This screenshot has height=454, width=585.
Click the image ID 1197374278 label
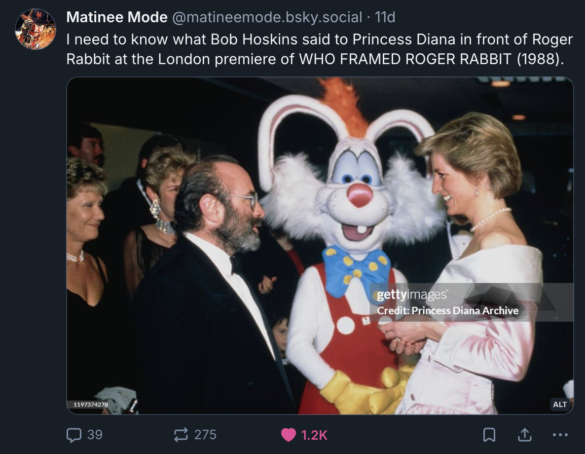pyautogui.click(x=90, y=405)
